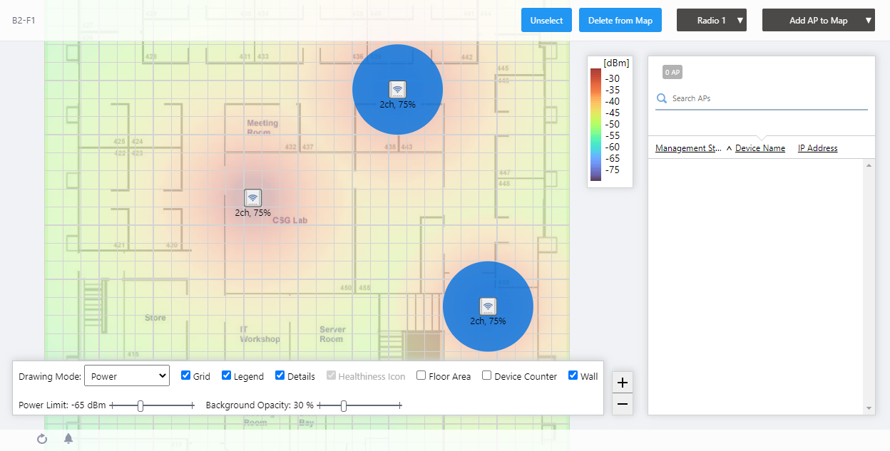
Task: Click the Delete from Map button
Action: pos(620,21)
